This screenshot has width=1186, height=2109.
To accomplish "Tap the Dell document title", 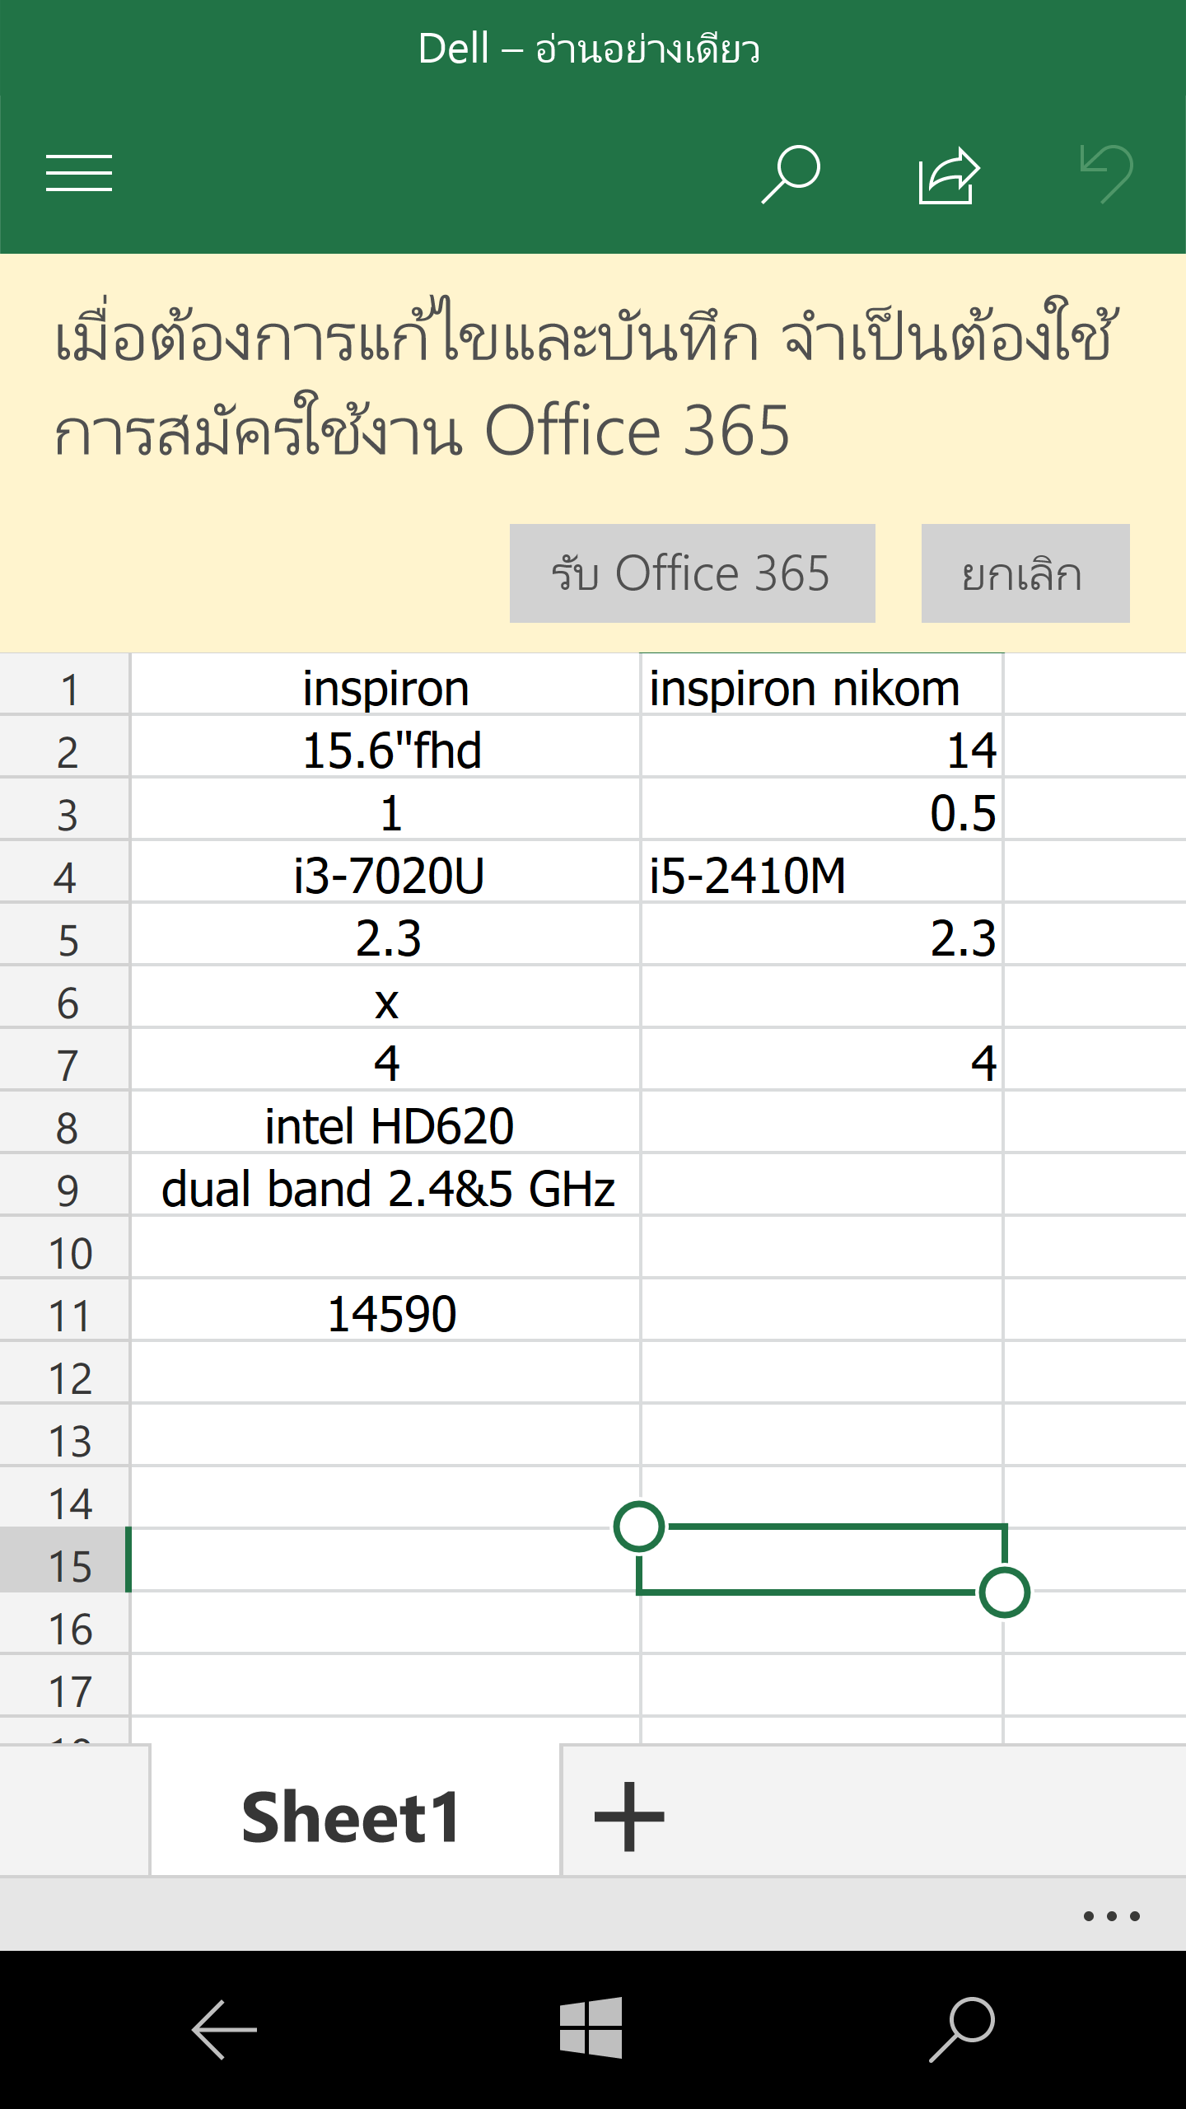I will pos(588,48).
